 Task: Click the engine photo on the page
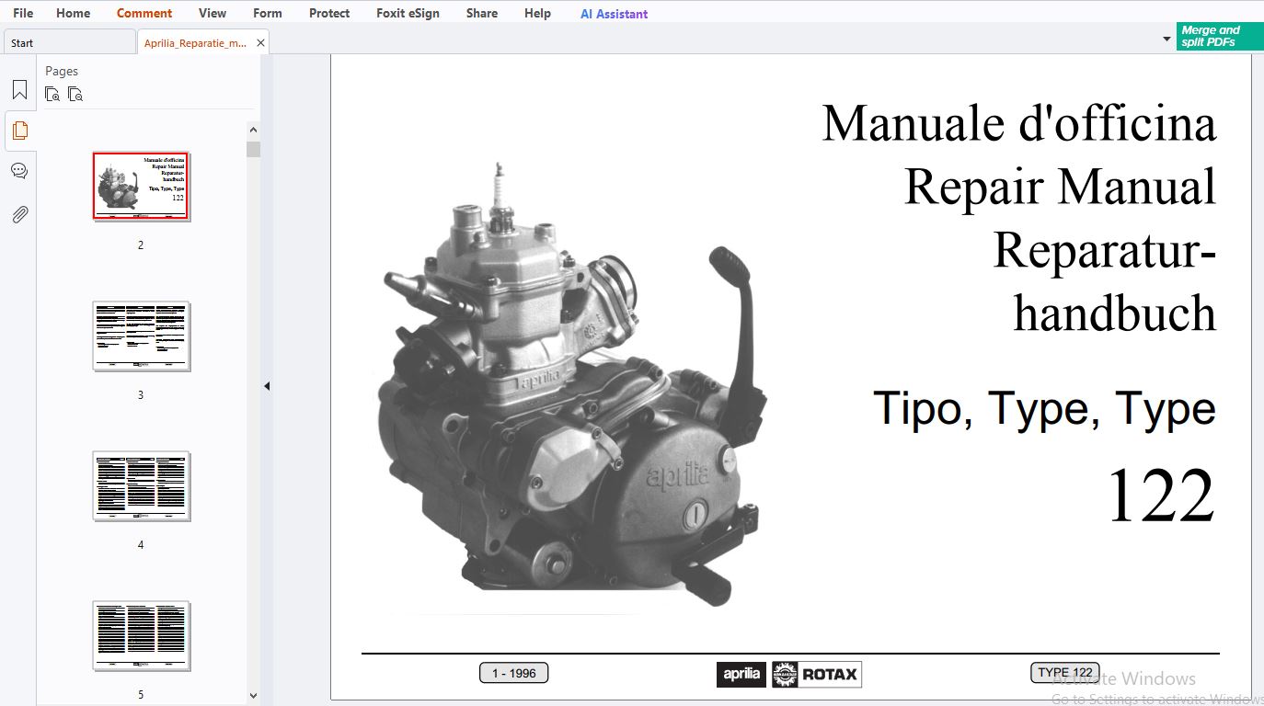(x=570, y=386)
